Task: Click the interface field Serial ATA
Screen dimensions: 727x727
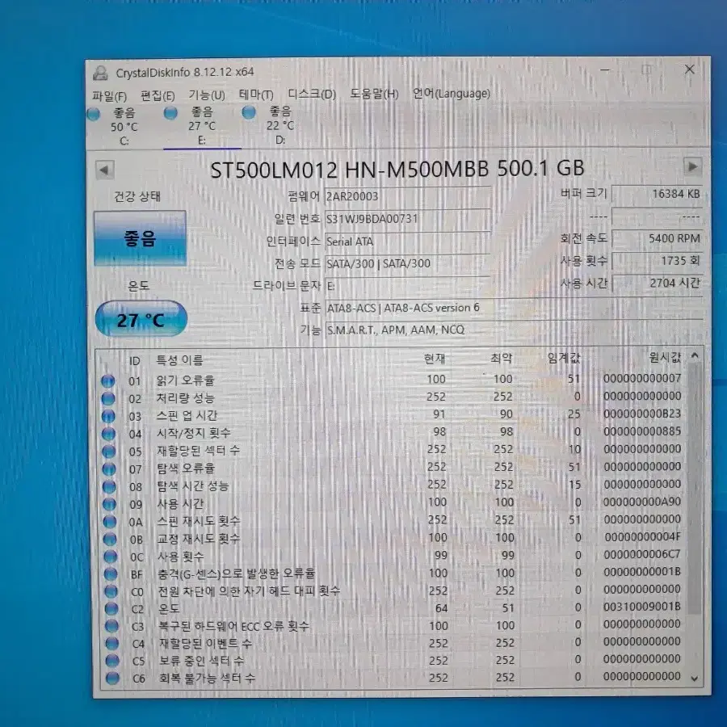Action: click(408, 241)
